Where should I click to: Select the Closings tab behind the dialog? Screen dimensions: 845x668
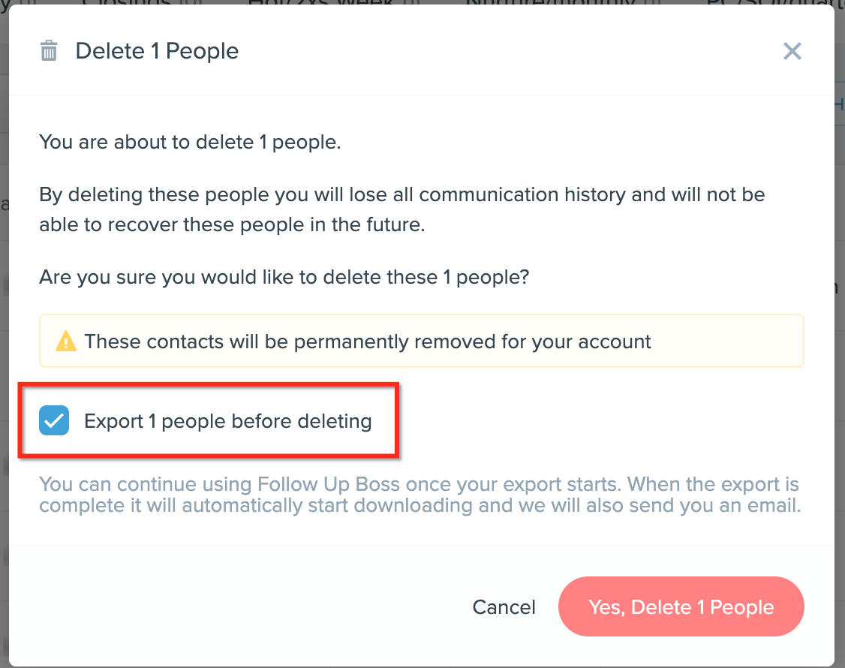click(125, 3)
